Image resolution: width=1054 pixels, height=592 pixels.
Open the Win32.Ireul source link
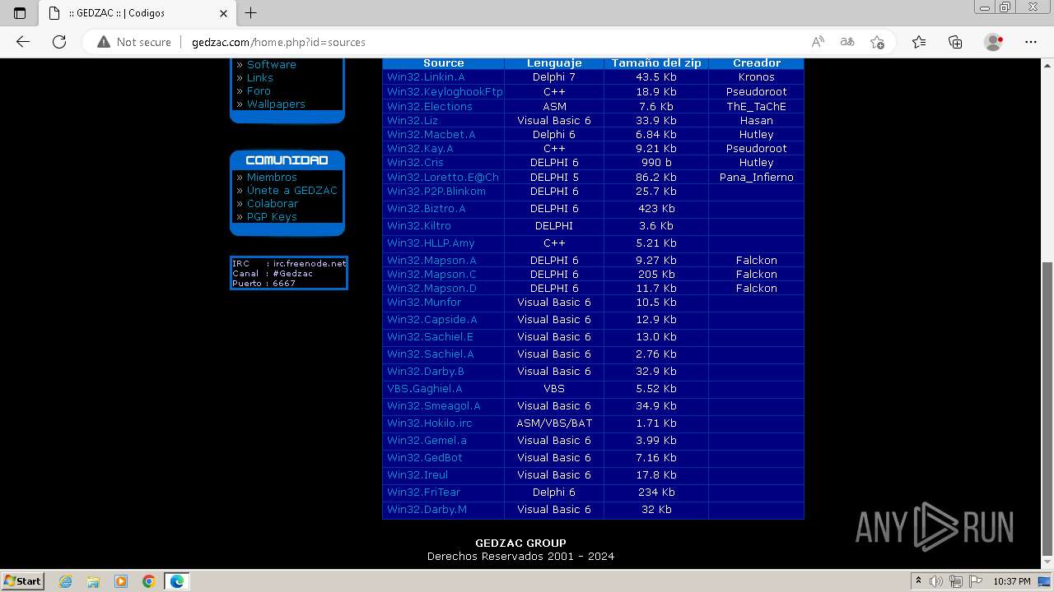pos(417,474)
